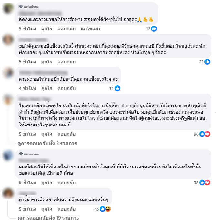Open the last commenter's profile avatar

tap(8, 193)
